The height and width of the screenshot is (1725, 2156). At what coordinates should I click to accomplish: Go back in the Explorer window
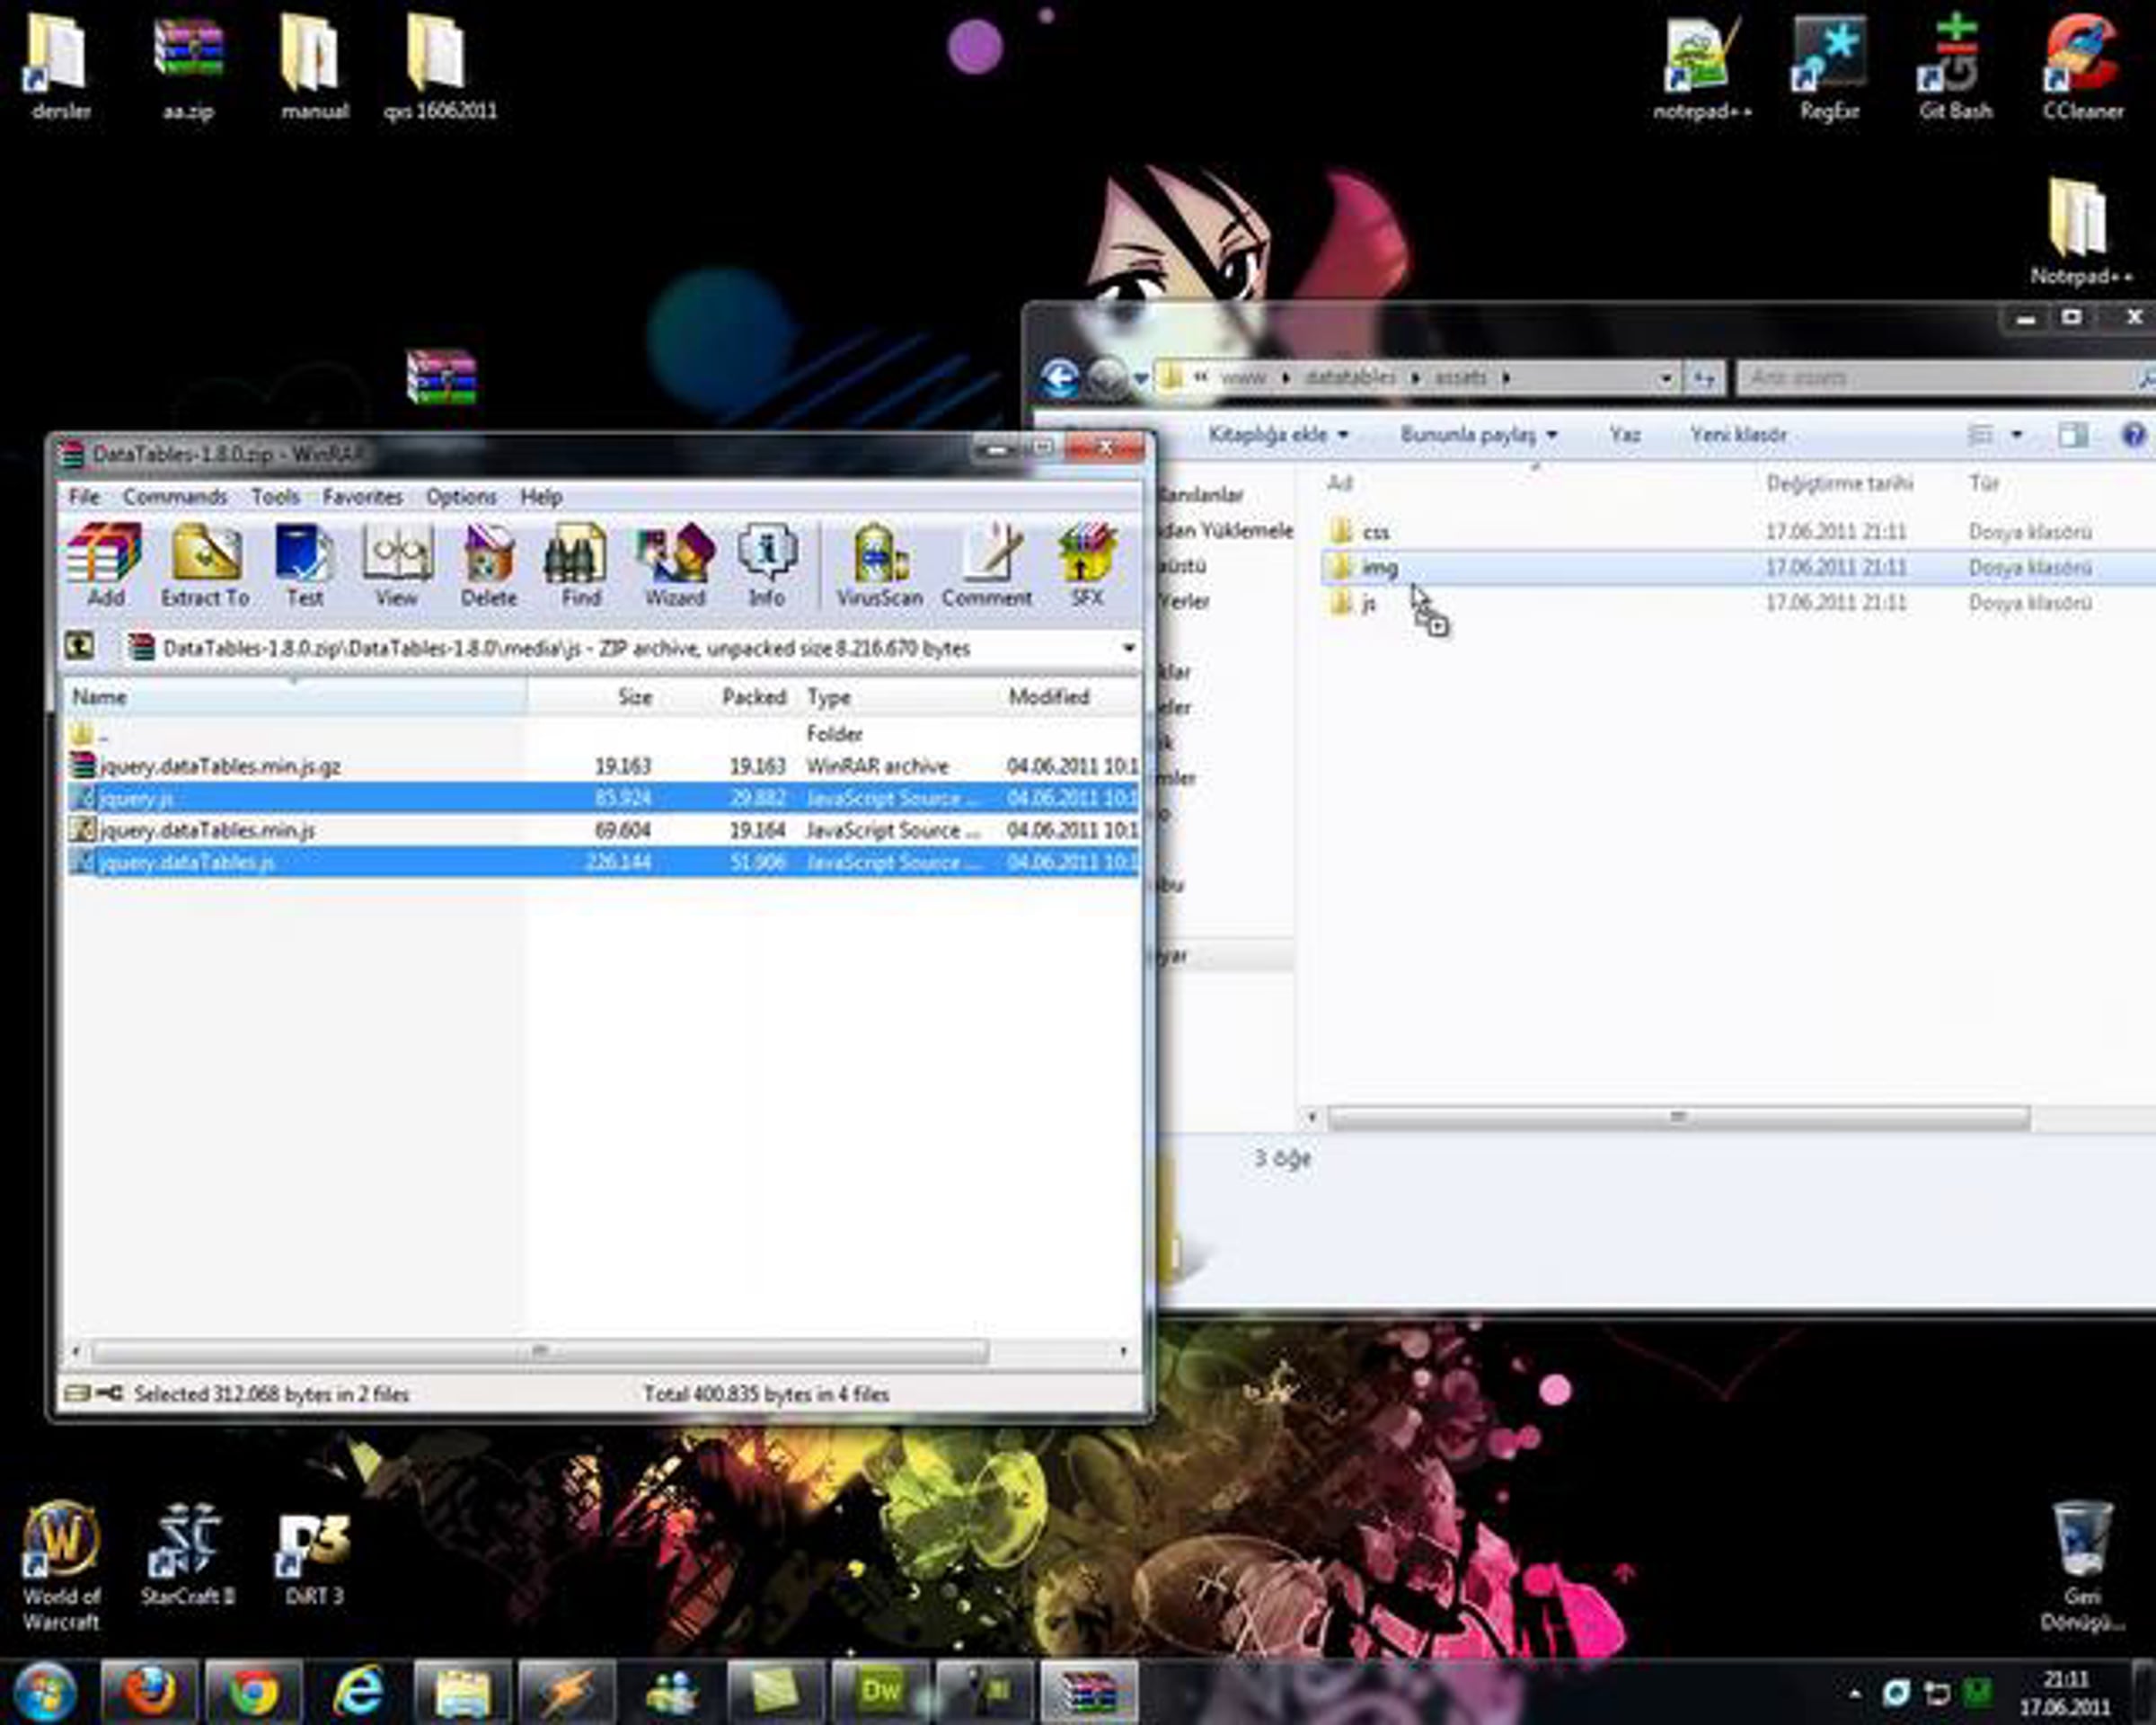tap(1061, 378)
